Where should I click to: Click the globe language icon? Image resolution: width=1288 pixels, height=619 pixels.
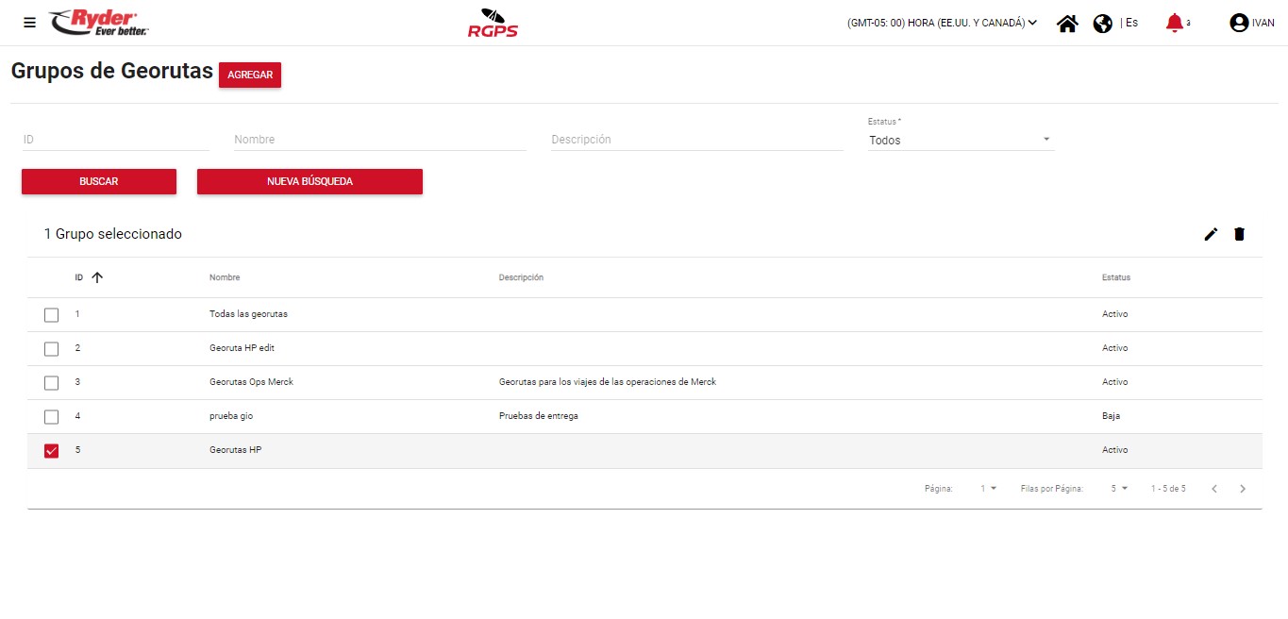tap(1102, 24)
